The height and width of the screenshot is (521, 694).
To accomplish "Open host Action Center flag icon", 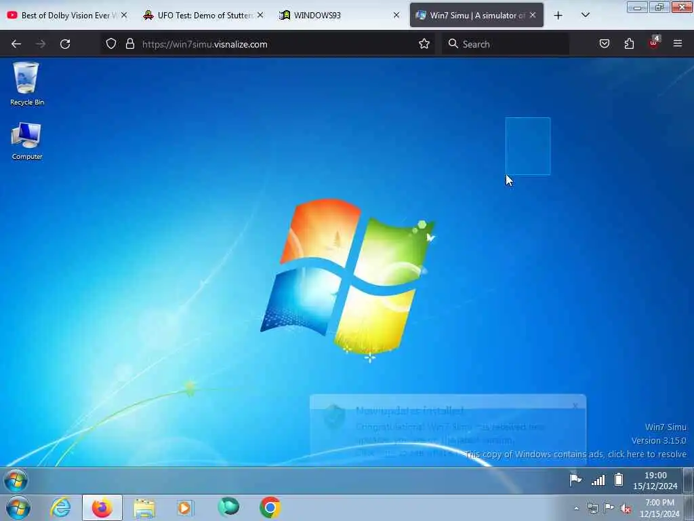I will [x=609, y=507].
